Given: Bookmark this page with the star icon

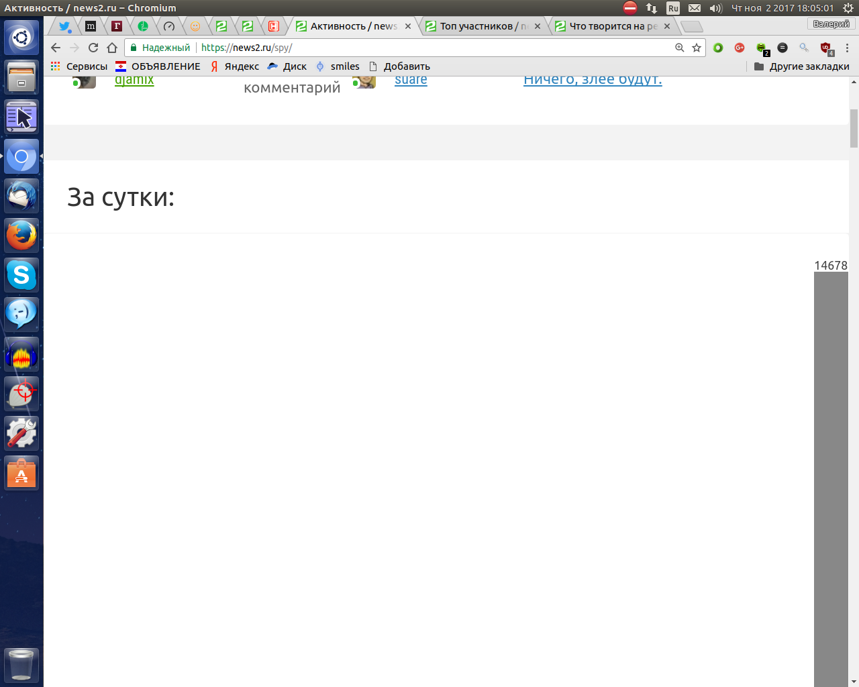Looking at the screenshot, I should [697, 48].
